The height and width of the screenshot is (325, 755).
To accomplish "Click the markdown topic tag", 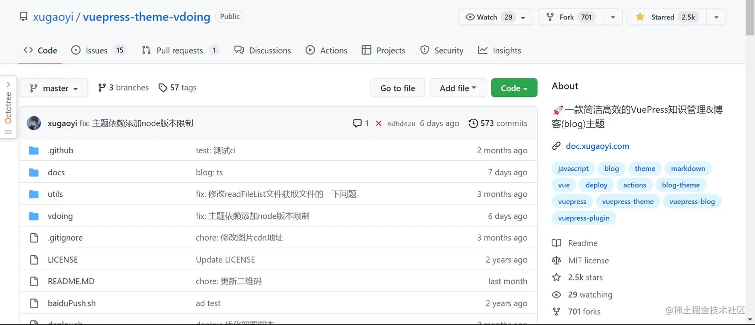I will [x=688, y=169].
